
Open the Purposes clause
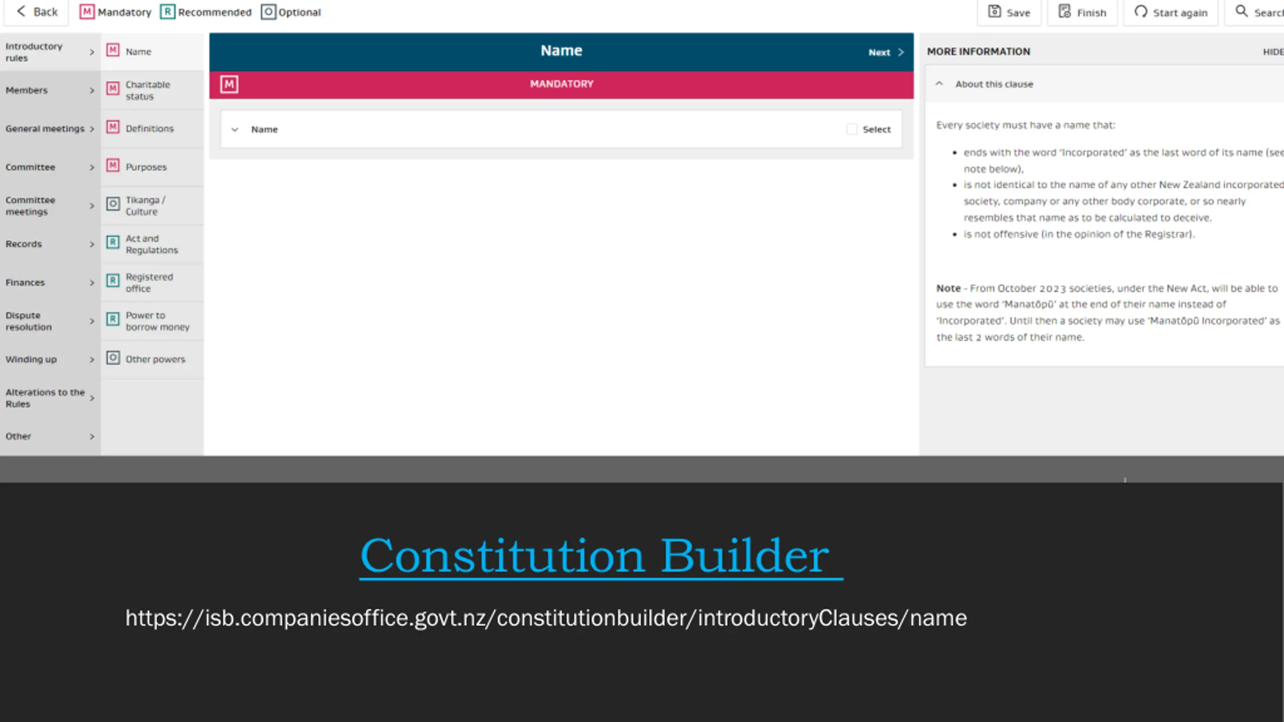pos(152,167)
